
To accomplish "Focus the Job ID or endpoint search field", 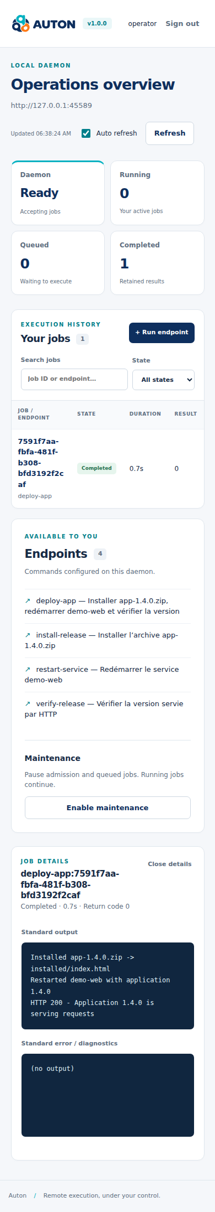I will [x=74, y=379].
